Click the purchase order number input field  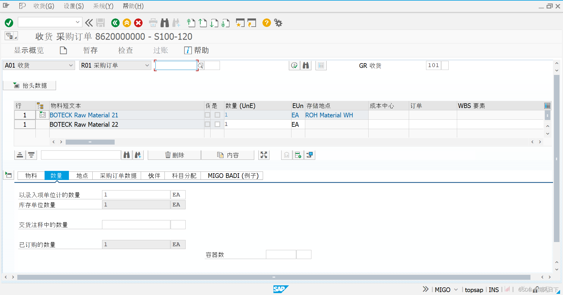tap(176, 66)
